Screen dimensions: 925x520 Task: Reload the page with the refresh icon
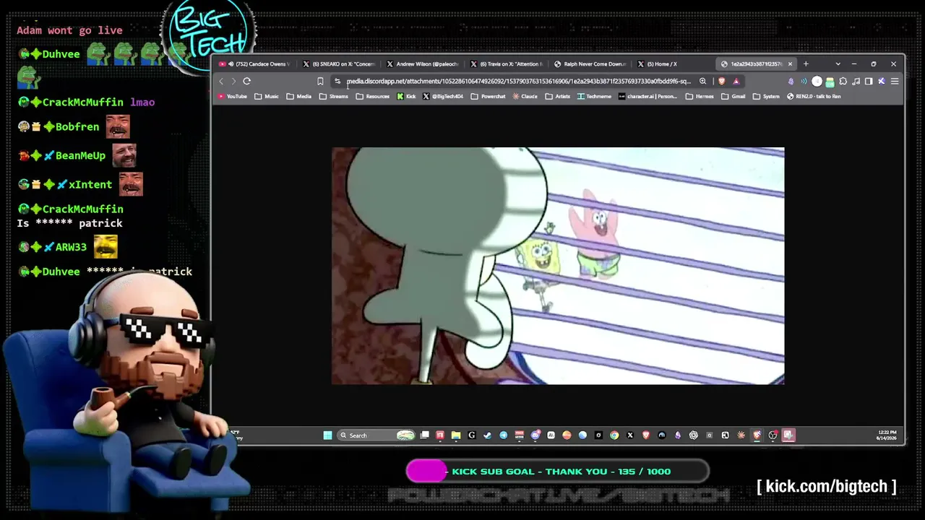pos(246,82)
